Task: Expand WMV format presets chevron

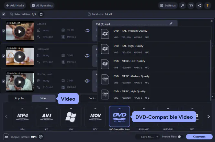Action: pos(71,109)
